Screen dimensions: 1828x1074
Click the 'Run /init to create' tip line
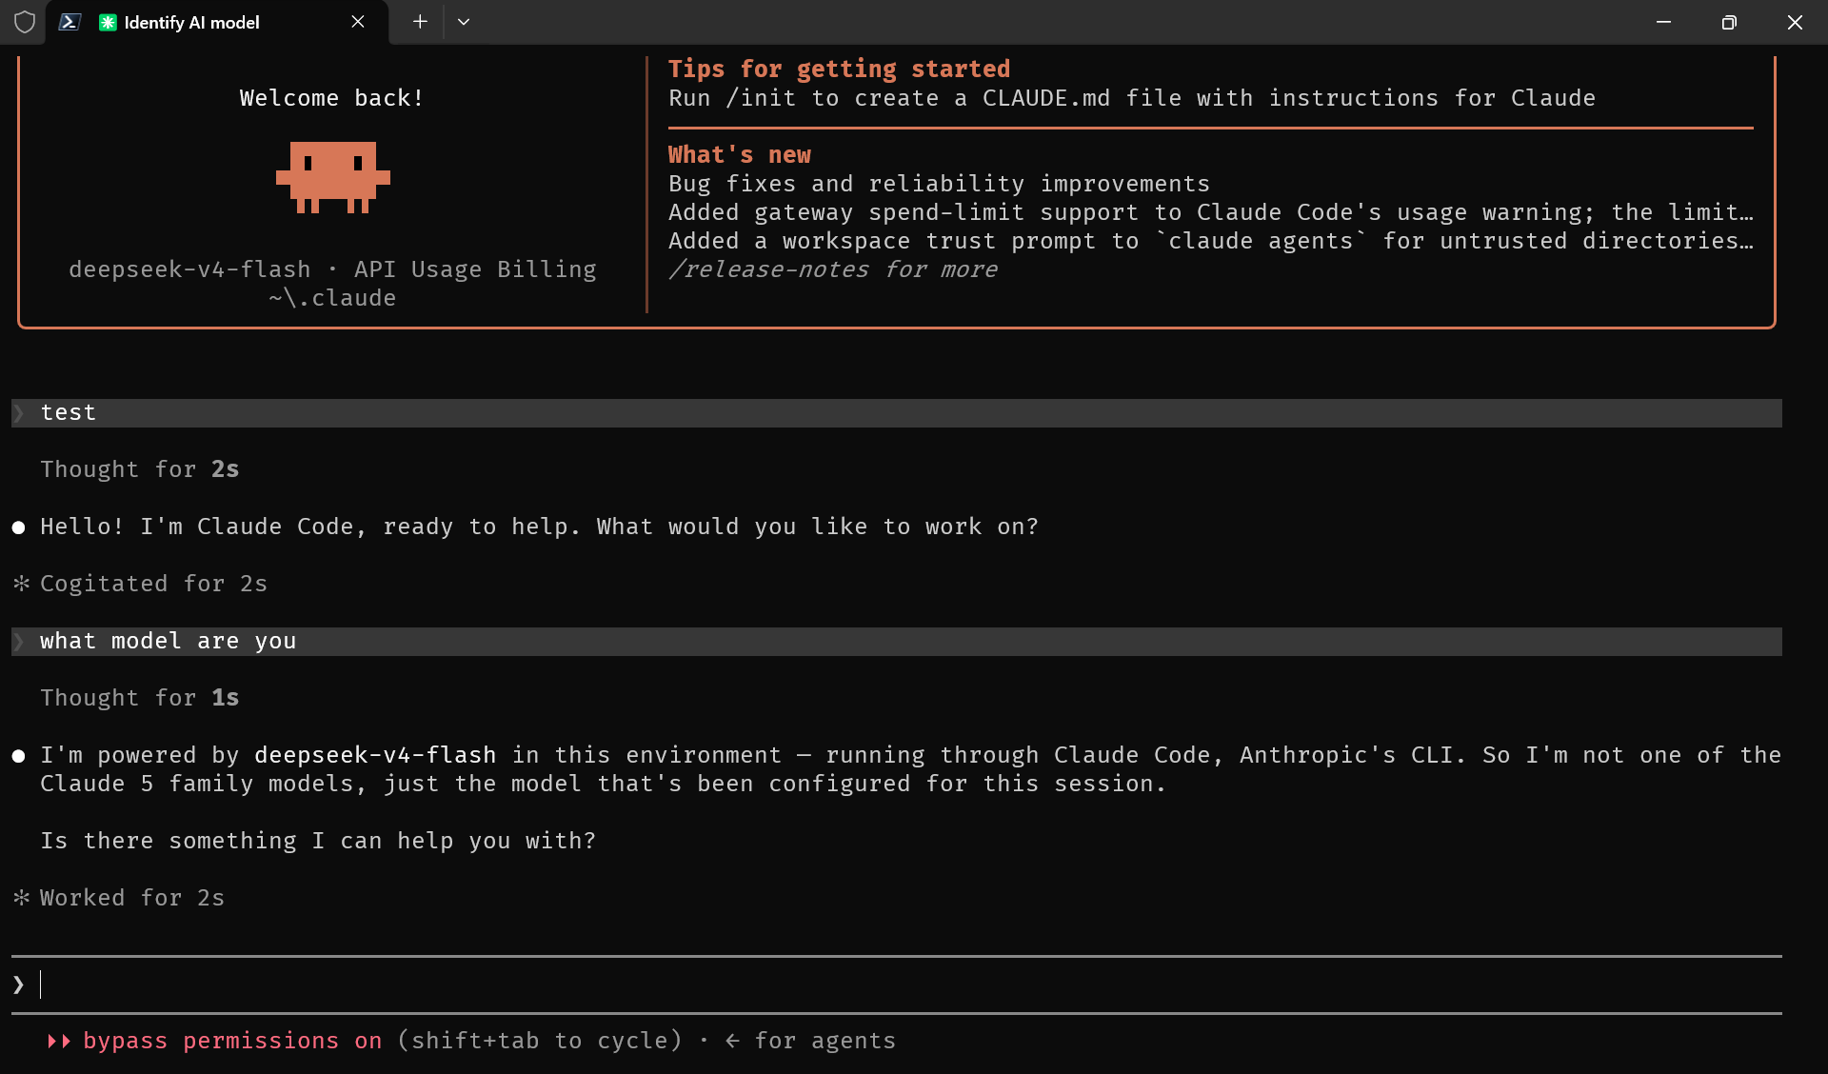(1132, 98)
